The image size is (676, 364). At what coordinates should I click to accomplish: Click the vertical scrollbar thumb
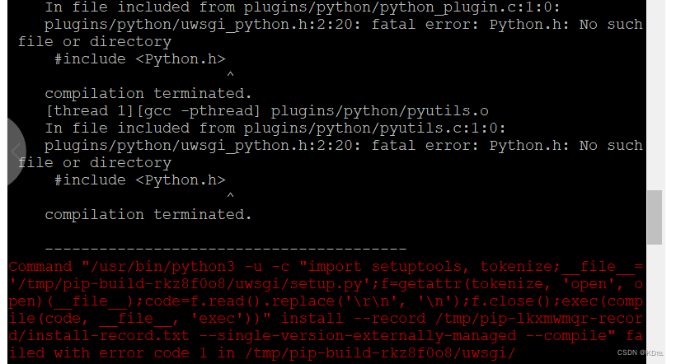tap(655, 217)
